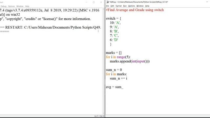This screenshot has width=210, height=118.
Task: Click the dictionary entry 10: 'A'
Action: [115, 23]
